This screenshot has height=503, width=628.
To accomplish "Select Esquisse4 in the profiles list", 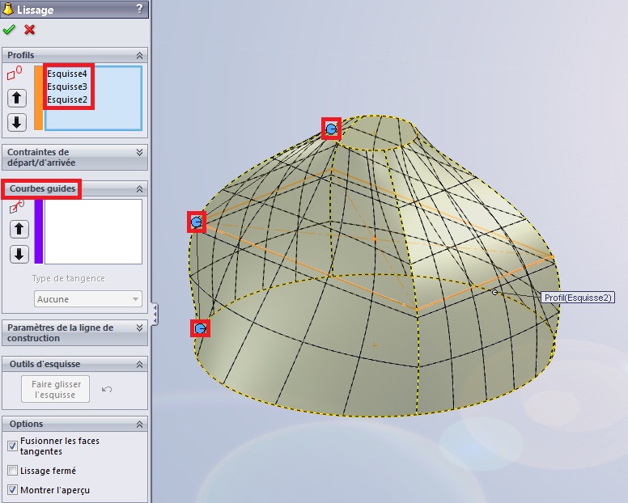I will [x=67, y=74].
